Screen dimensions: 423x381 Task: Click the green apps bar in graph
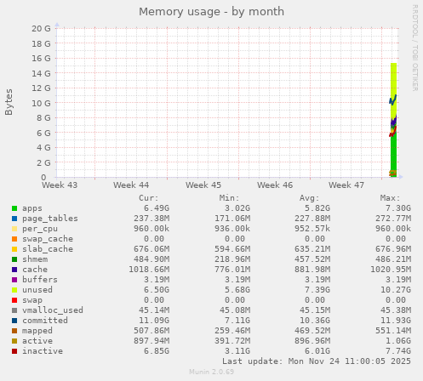pos(393,153)
